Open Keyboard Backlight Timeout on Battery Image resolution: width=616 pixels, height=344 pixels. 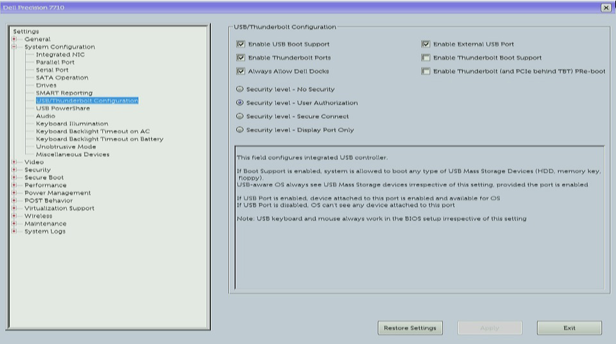pyautogui.click(x=100, y=139)
